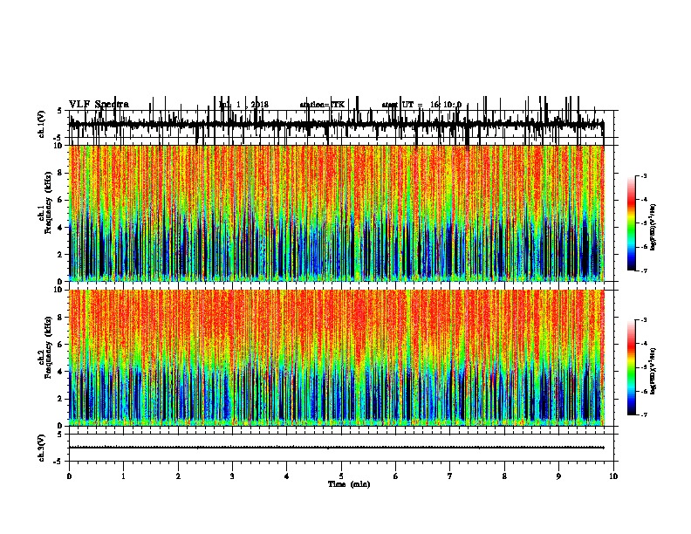The image size is (691, 534).
Task: Click the ch.2 spectrogram color scale bar
Action: (x=632, y=367)
